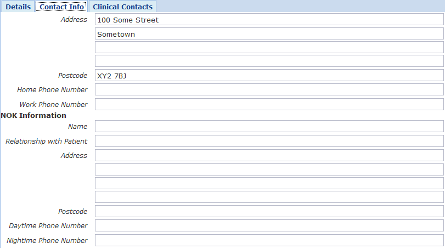Focus the Work Phone Number field
Screen dimensions: 445x249
[269, 104]
